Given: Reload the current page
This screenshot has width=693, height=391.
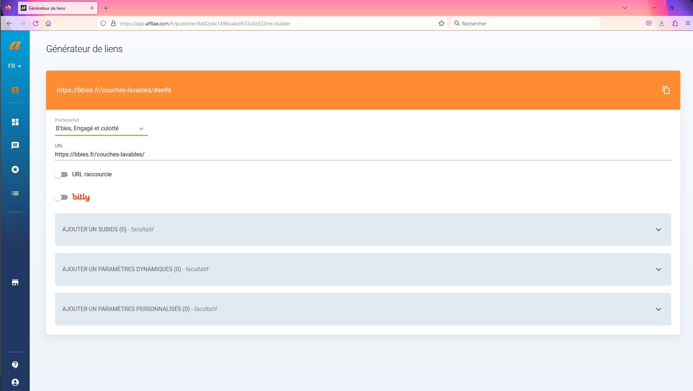Looking at the screenshot, I should [x=36, y=24].
